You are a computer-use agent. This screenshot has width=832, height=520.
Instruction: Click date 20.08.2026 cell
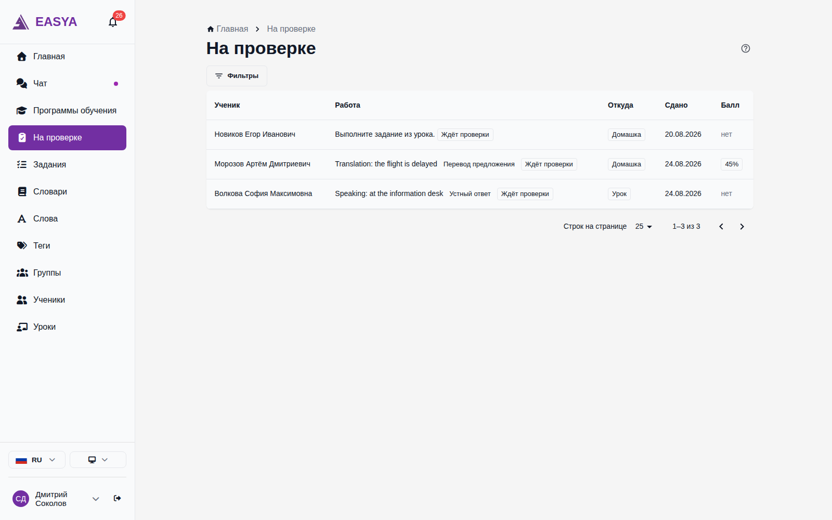click(x=683, y=135)
